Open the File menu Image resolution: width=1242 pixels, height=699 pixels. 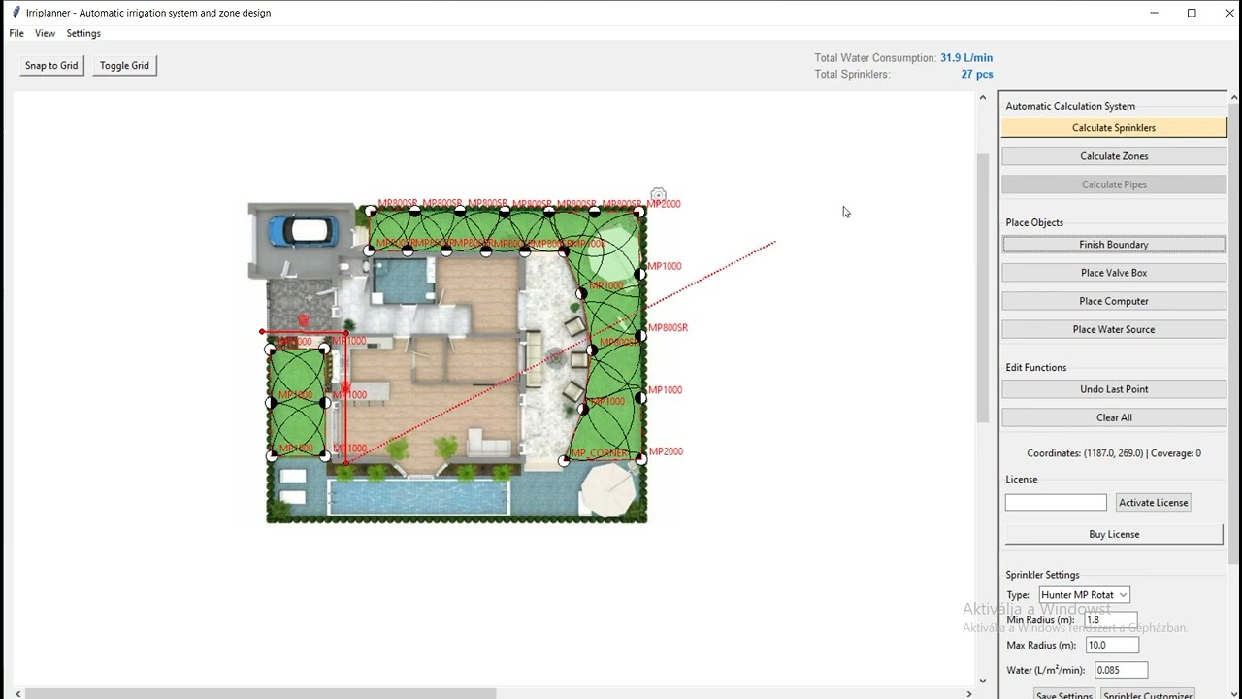click(x=16, y=33)
